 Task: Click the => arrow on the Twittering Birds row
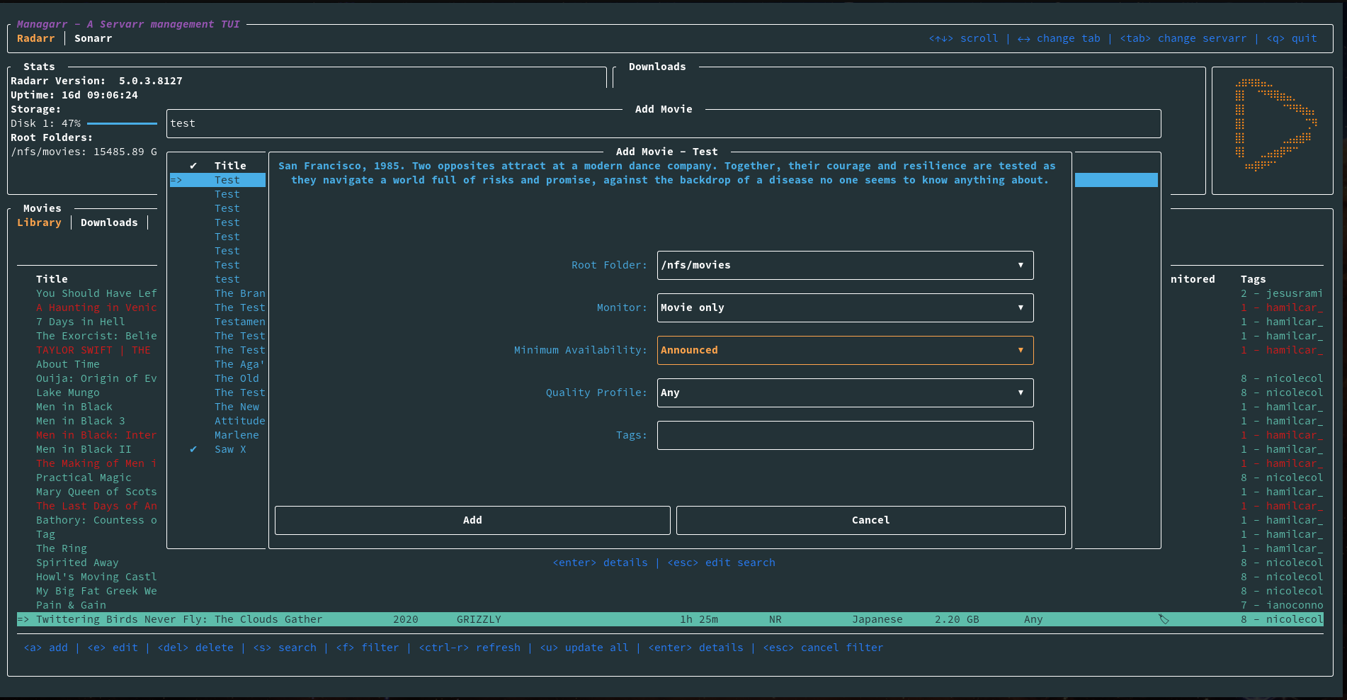(x=23, y=619)
